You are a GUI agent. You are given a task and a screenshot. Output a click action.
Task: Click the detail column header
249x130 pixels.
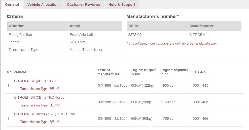[x=95, y=26]
